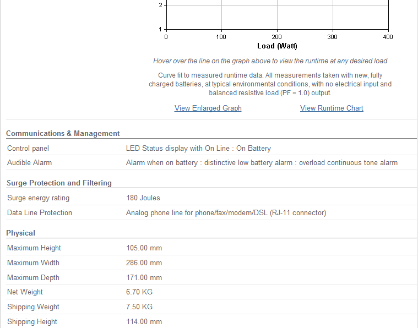Image resolution: width=418 pixels, height=328 pixels.
Task: Select the 180 Joules surge rating value
Action: click(x=143, y=198)
